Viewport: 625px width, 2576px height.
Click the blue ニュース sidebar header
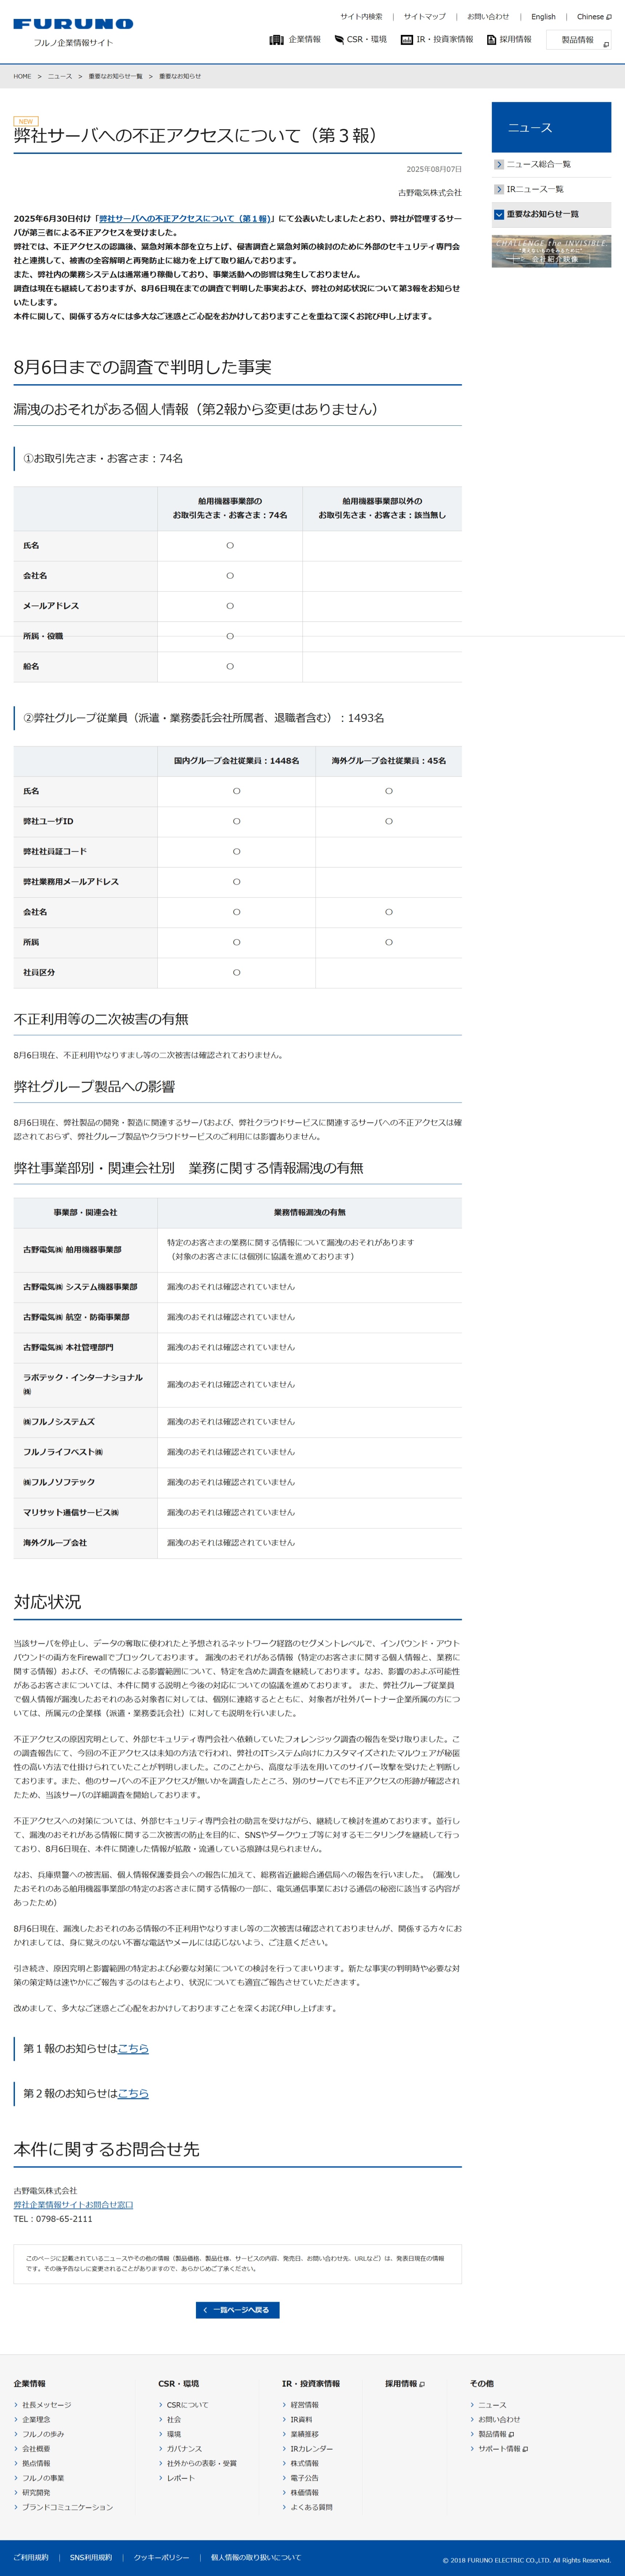coord(551,127)
